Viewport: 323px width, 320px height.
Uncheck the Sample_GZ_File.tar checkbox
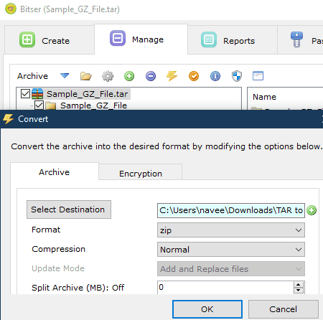[x=25, y=94]
